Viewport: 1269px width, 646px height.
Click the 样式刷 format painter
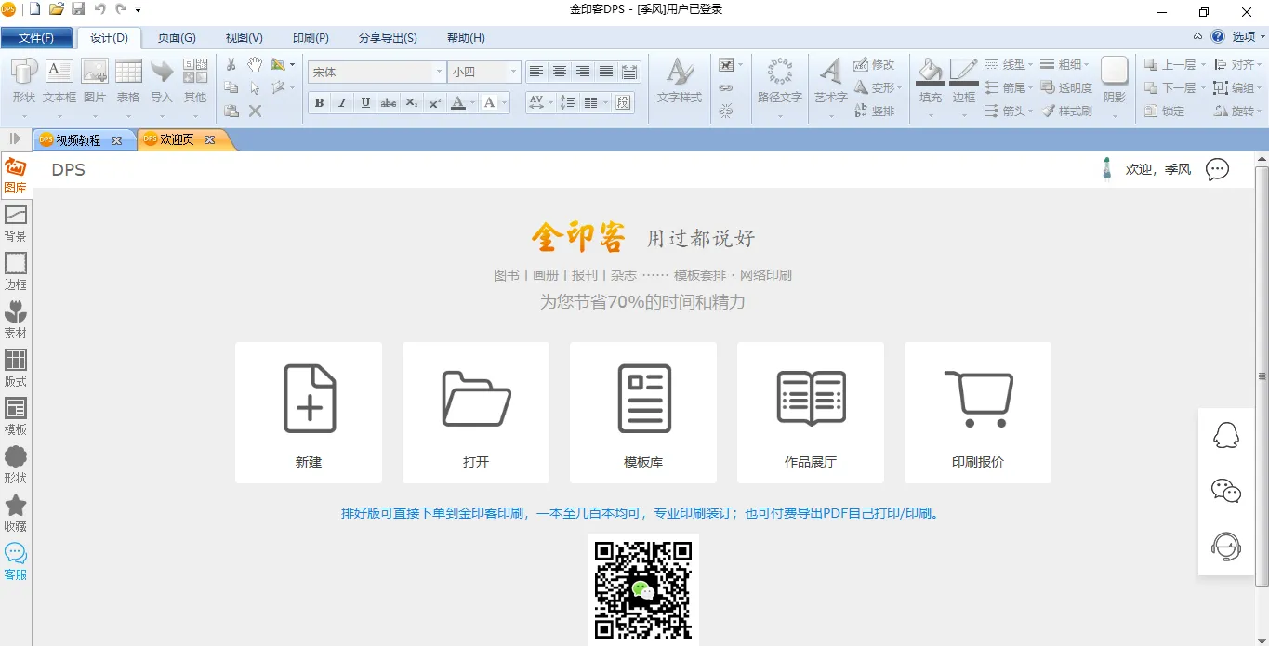click(1067, 111)
